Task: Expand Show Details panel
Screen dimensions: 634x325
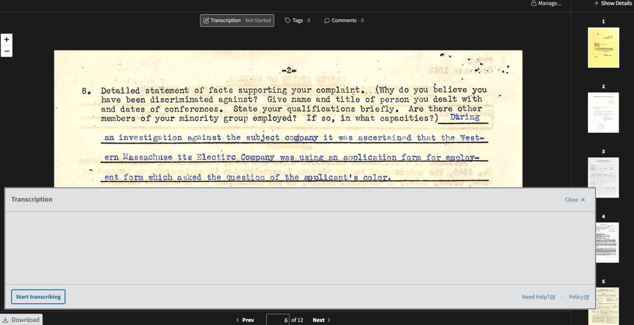Action: (612, 4)
